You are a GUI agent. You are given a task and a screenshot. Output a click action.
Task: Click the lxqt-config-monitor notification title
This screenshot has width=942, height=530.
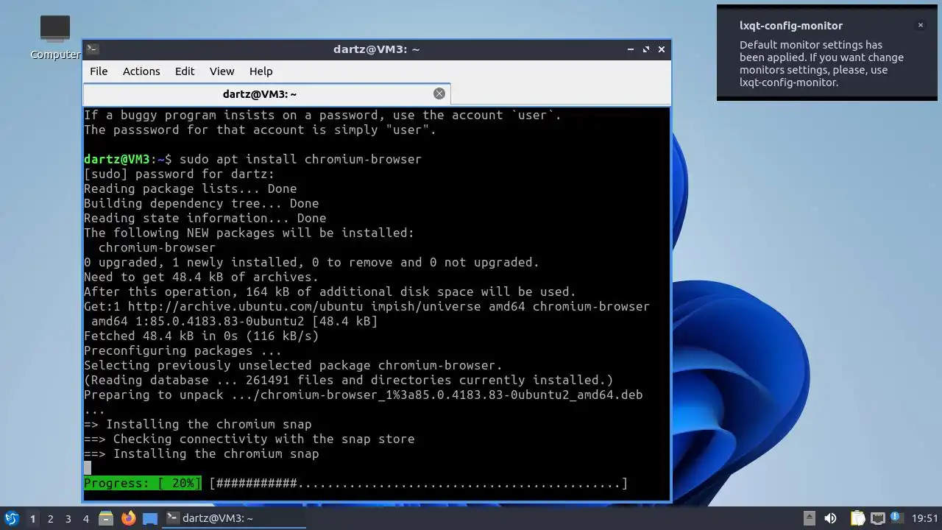pos(791,26)
